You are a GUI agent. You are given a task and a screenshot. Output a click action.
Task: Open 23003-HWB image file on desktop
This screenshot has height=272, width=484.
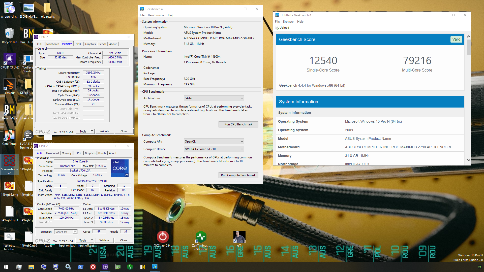click(x=29, y=11)
